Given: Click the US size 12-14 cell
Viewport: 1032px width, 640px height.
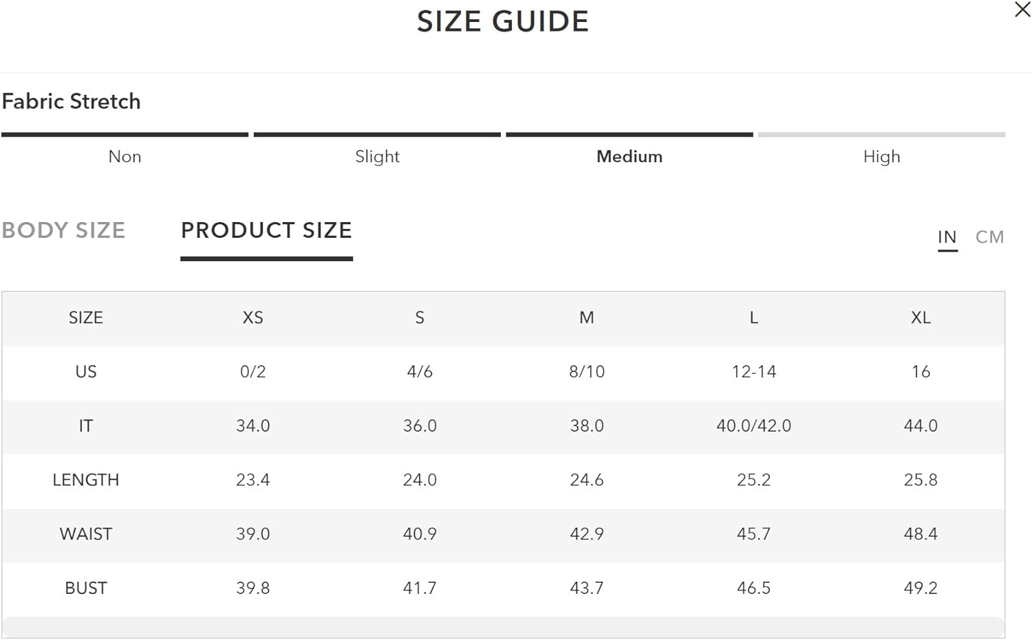Looking at the screenshot, I should click(x=753, y=372).
